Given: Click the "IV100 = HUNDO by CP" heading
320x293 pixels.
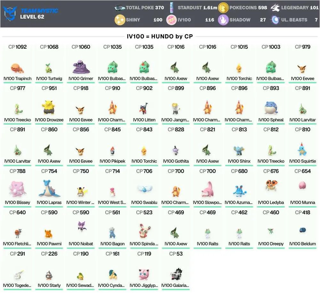Looking at the screenshot, I should [160, 36].
